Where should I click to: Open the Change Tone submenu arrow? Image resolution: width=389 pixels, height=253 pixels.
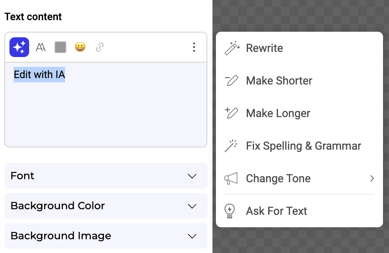click(372, 178)
